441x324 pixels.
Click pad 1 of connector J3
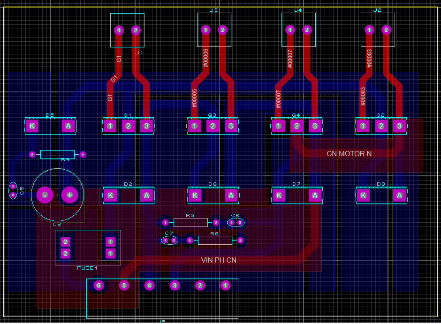click(x=205, y=30)
